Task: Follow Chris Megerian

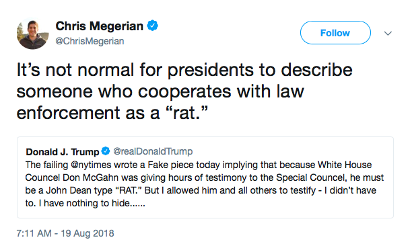Action: (x=335, y=33)
